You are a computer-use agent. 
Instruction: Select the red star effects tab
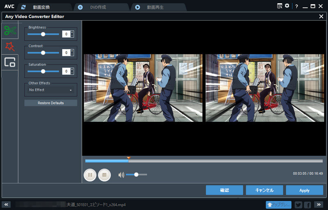(x=10, y=46)
